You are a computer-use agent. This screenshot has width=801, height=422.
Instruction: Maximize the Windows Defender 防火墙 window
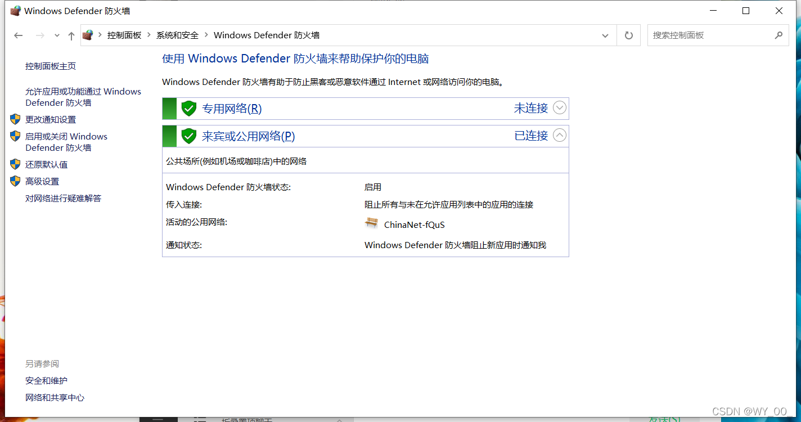746,11
